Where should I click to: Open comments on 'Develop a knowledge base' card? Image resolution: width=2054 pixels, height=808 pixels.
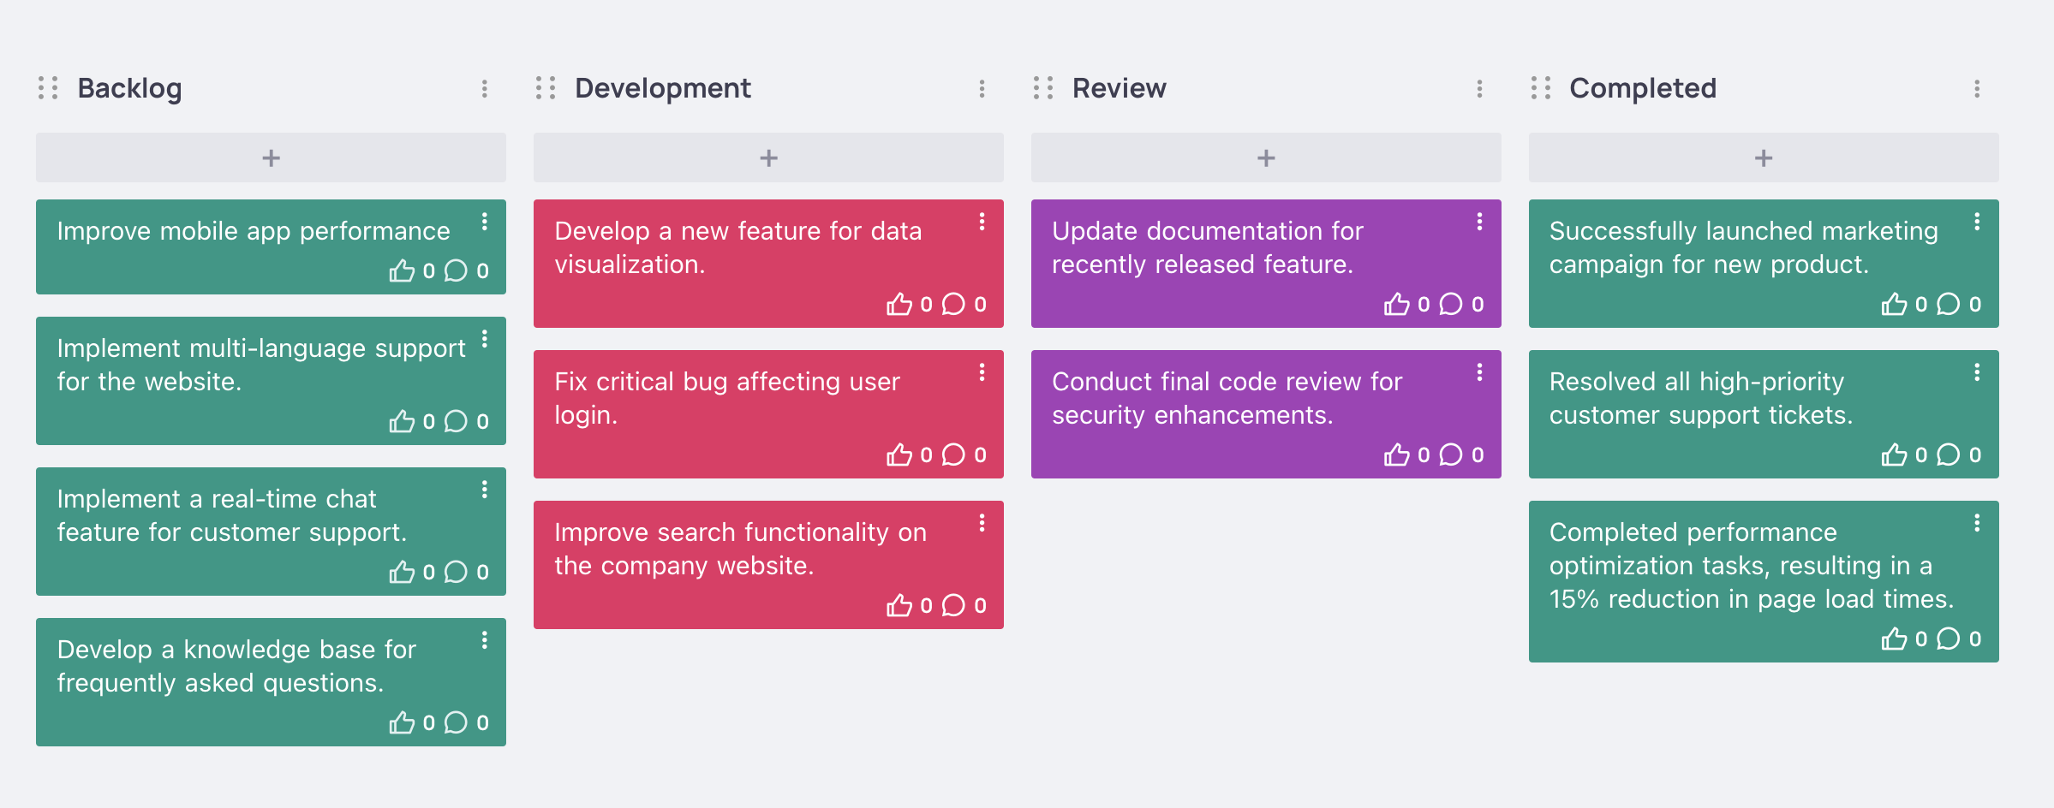455,723
